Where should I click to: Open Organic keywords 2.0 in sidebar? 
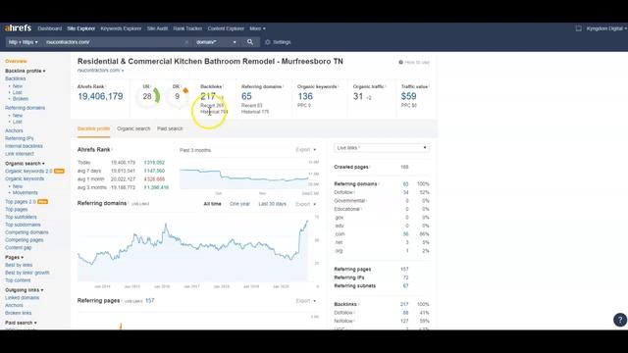pos(28,172)
